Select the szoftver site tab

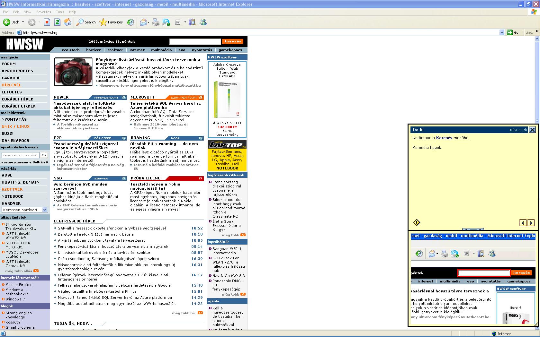click(115, 50)
